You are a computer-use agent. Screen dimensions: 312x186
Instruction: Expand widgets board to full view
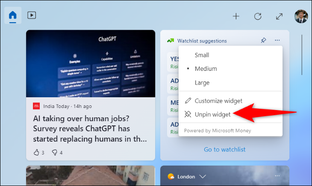coord(279,16)
